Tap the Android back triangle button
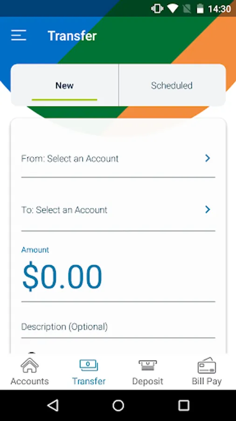 pos(53,406)
